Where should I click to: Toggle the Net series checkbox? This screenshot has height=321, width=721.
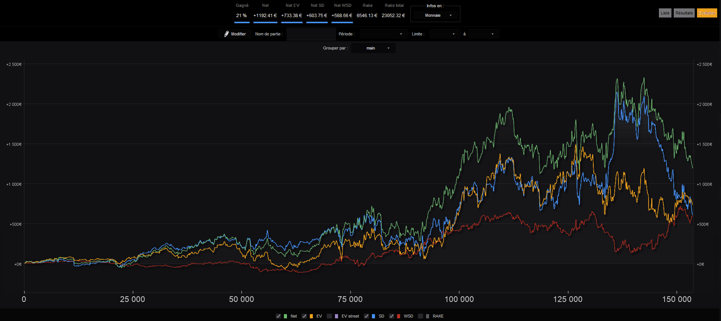[x=278, y=316]
